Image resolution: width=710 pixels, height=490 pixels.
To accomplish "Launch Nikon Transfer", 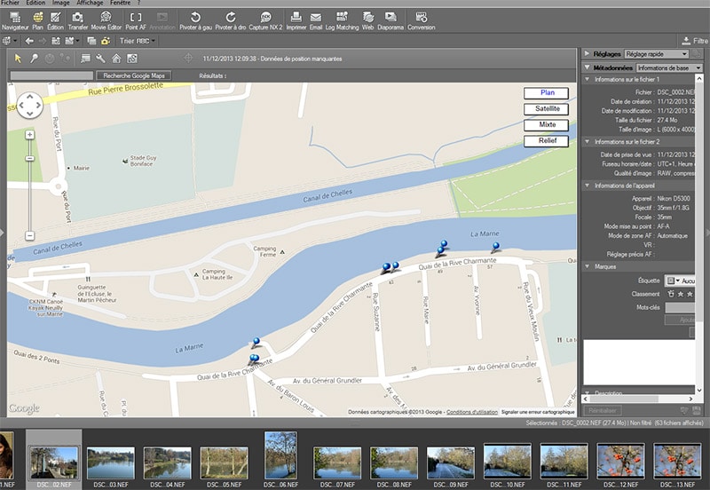I will click(77, 20).
